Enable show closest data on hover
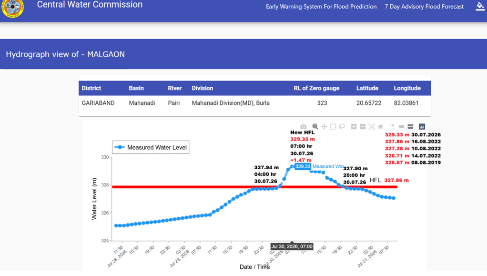487x276 pixels. tap(401, 126)
